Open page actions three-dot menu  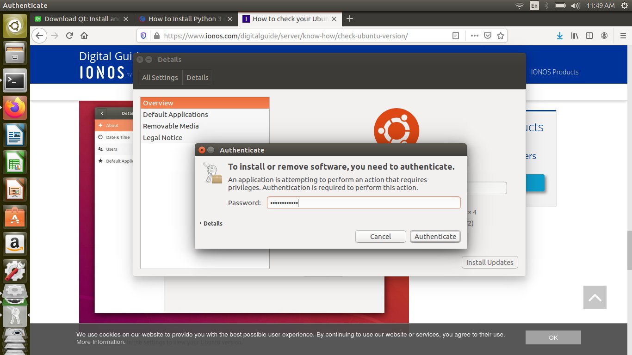tap(474, 36)
